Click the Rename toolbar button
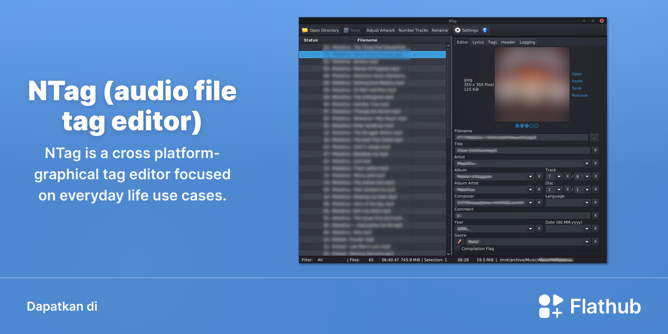This screenshot has height=334, width=668. click(440, 30)
